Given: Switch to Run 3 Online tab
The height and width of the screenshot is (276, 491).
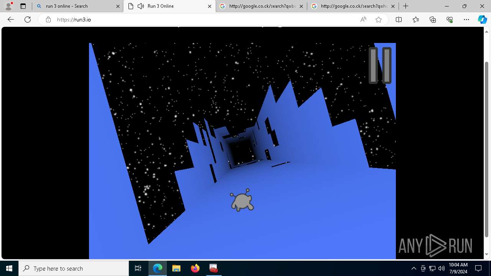Looking at the screenshot, I should tap(169, 6).
